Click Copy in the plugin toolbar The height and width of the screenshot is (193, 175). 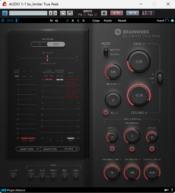coord(96,20)
